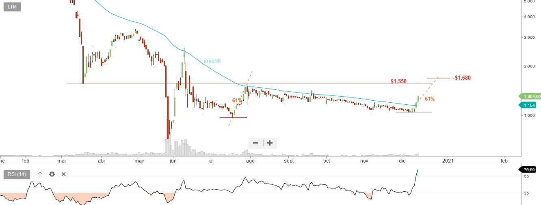541x205 pixels.
Task: Click the $1.550 resistance price label
Action: (x=399, y=81)
